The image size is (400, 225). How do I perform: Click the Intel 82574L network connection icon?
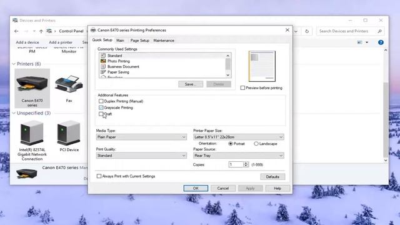coord(32,133)
